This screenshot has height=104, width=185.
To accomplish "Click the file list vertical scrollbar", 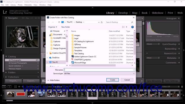I will click(x=134, y=44).
